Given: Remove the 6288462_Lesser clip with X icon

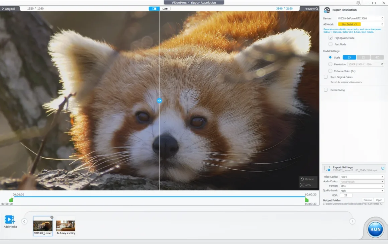Looking at the screenshot, I should point(52,217).
